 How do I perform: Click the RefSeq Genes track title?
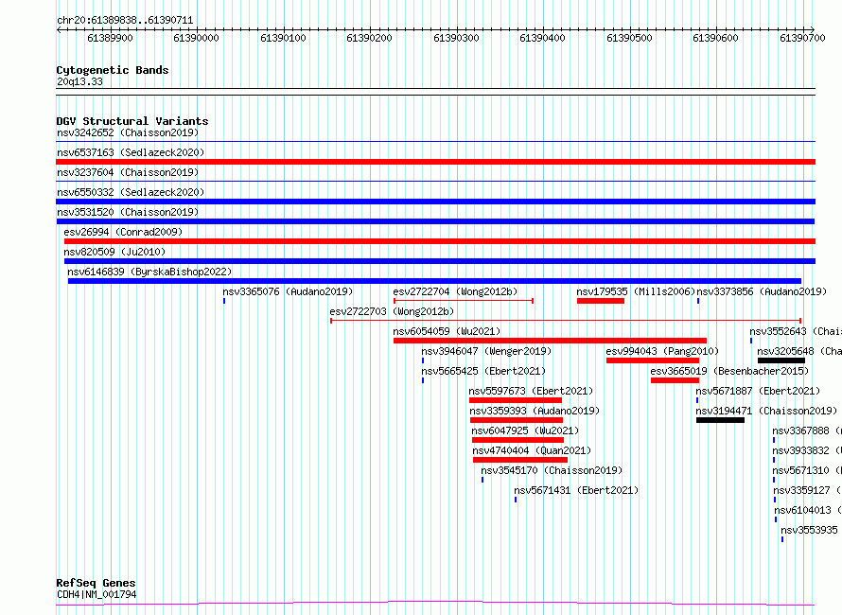(x=96, y=583)
